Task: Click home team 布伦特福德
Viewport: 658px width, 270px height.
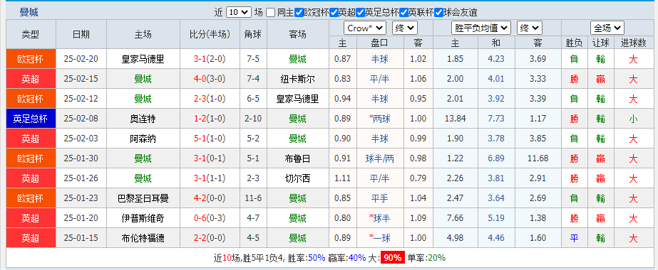Action: click(x=143, y=238)
